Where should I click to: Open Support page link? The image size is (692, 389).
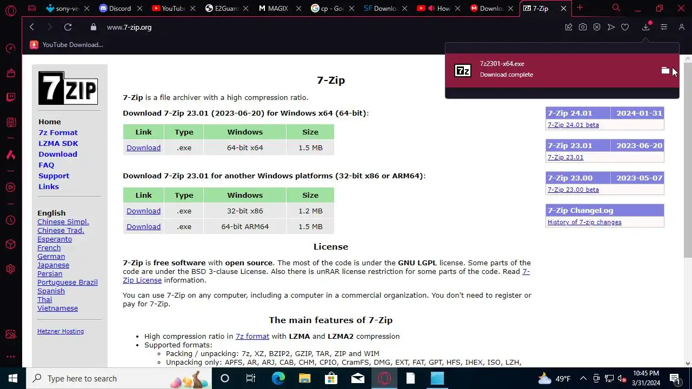pos(54,176)
